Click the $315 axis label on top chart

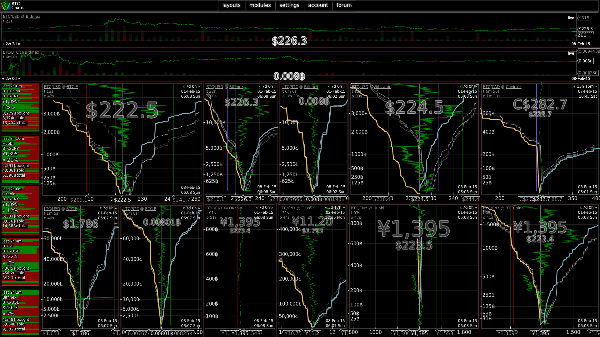[584, 18]
